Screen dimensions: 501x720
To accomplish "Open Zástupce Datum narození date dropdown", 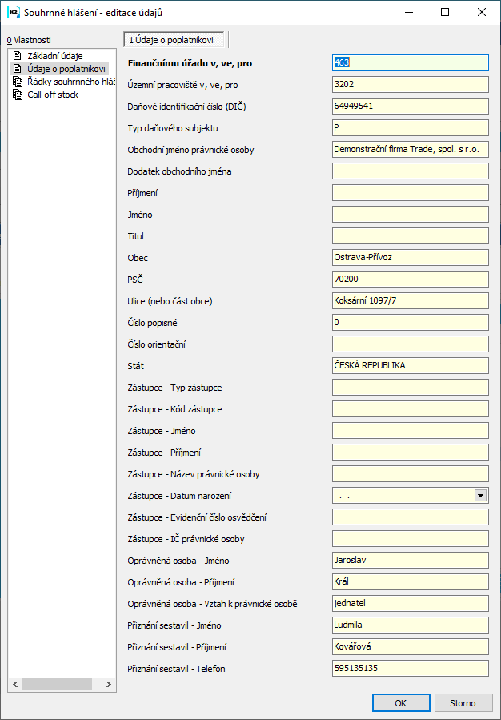I will point(480,496).
